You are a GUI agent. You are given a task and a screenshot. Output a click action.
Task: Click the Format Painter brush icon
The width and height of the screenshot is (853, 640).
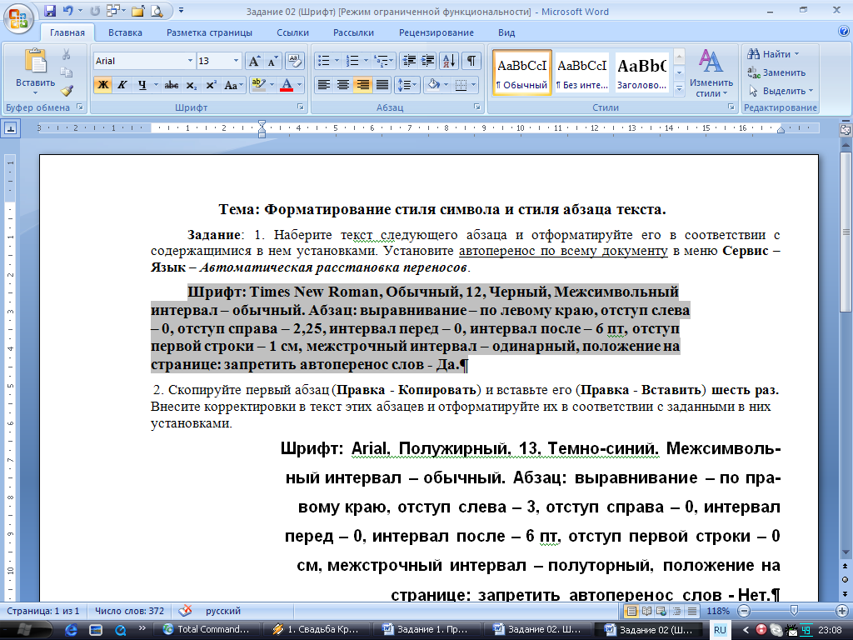tap(67, 90)
